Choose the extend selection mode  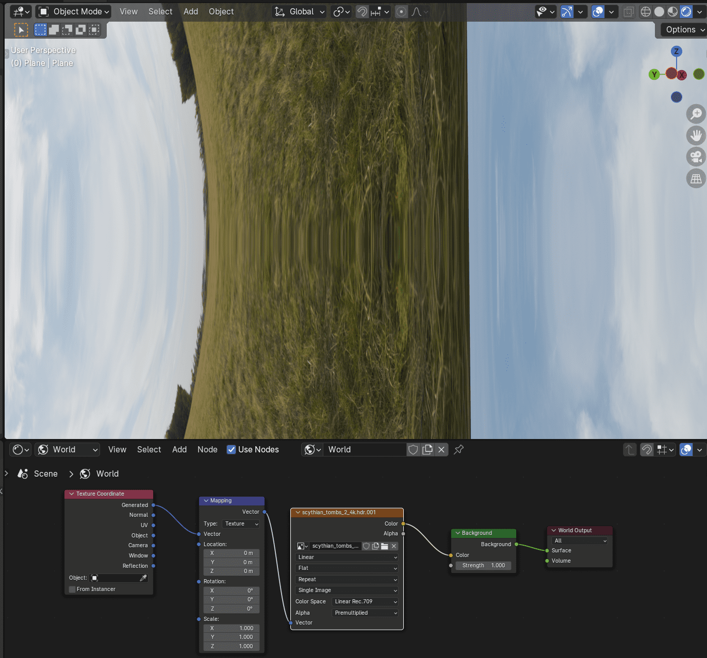coord(54,30)
